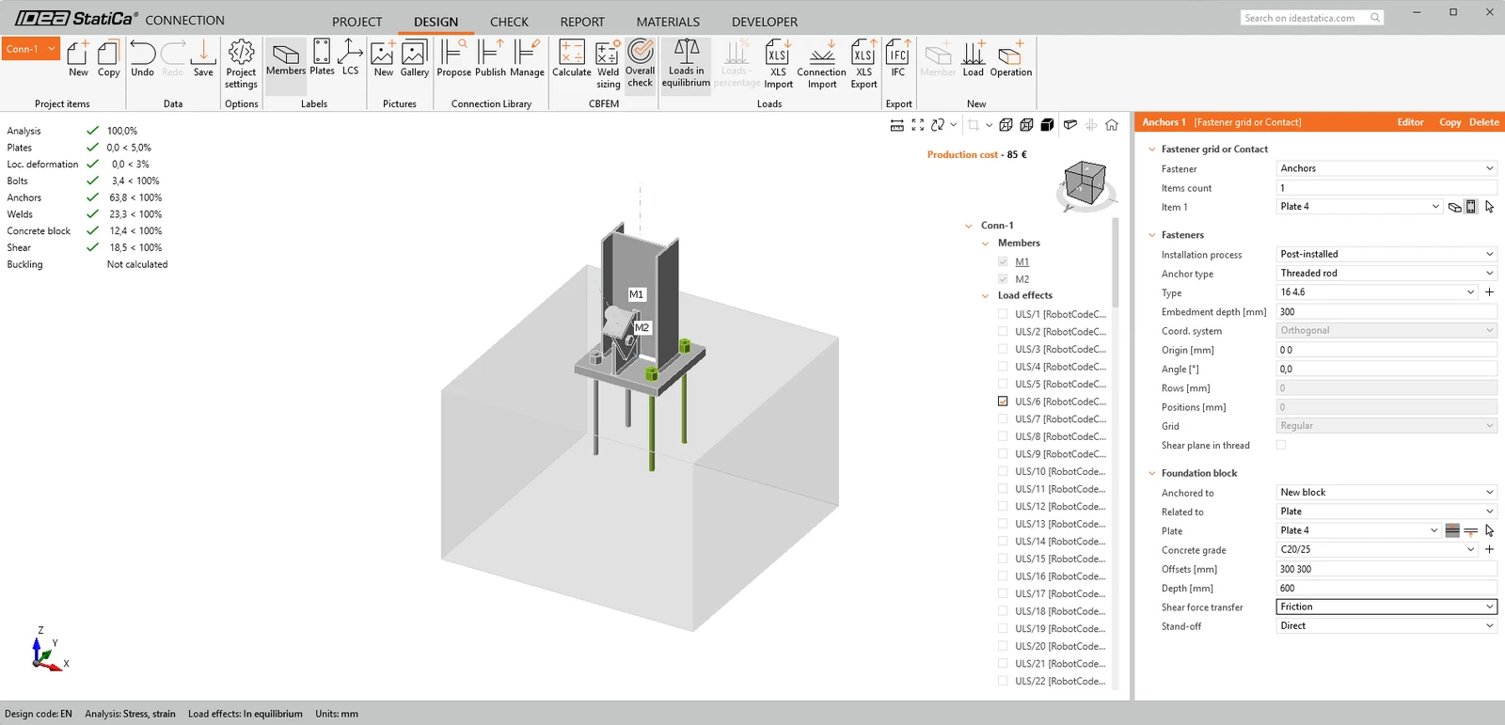Open the Weld sizing tool
This screenshot has width=1505, height=725.
(609, 64)
